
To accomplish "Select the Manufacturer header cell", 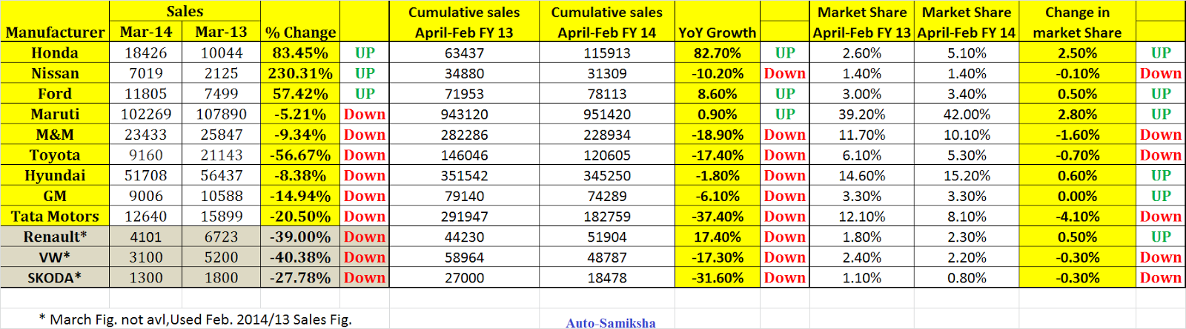I will coord(55,32).
